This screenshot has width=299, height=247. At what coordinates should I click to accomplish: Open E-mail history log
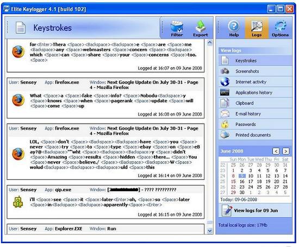pos(255,113)
